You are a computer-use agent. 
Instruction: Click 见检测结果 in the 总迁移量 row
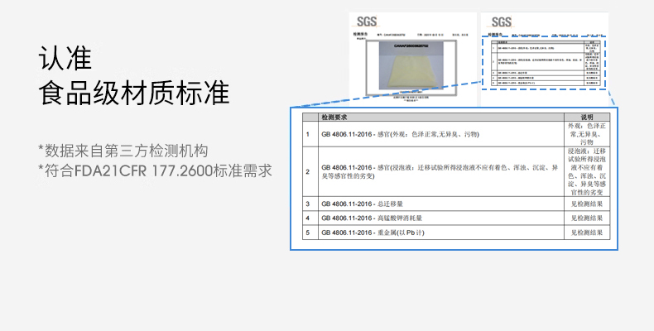tap(586, 204)
